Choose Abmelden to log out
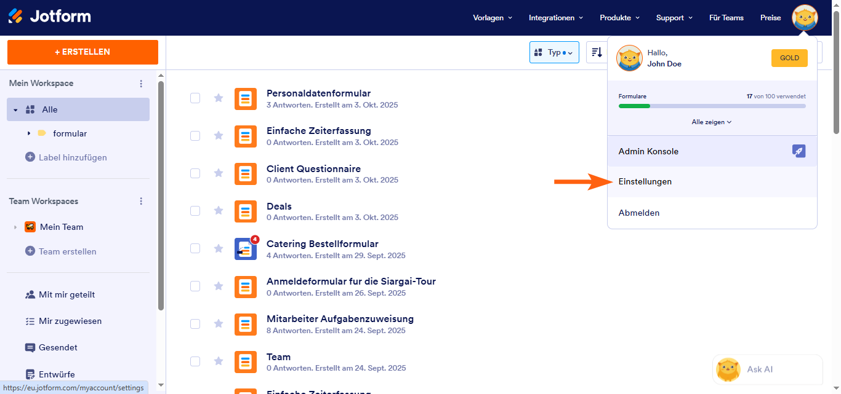Image resolution: width=841 pixels, height=394 pixels. [x=638, y=213]
